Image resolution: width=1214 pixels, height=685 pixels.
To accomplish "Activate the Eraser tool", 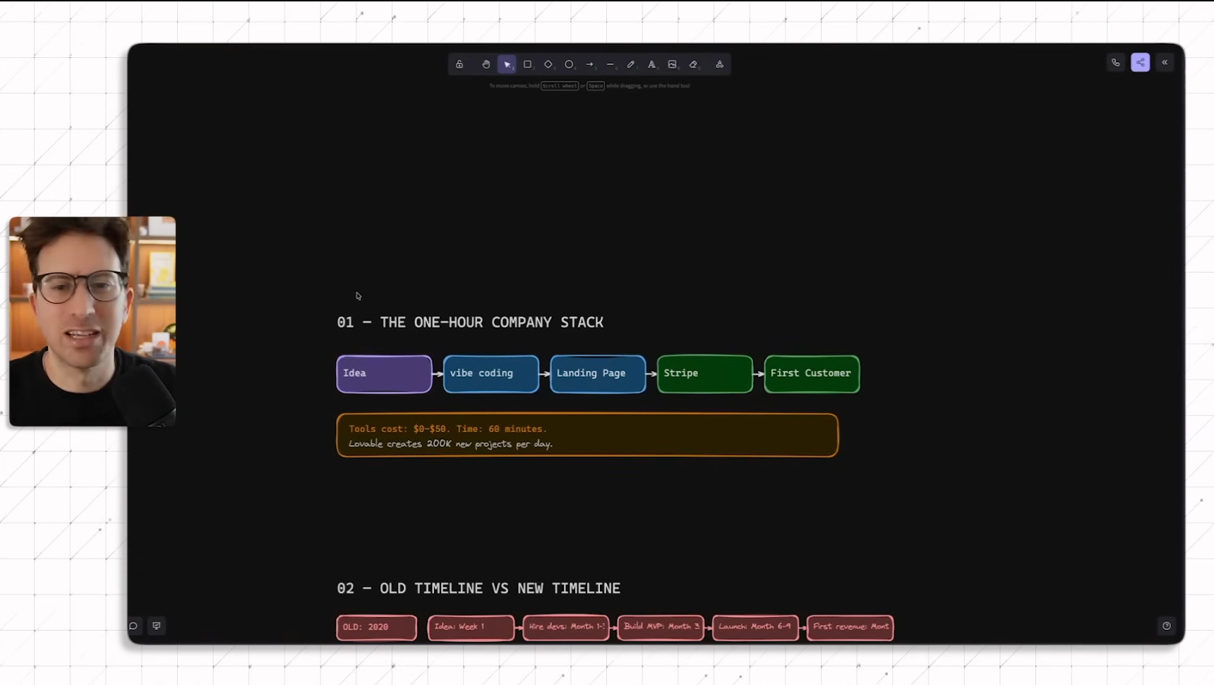I will coord(693,64).
